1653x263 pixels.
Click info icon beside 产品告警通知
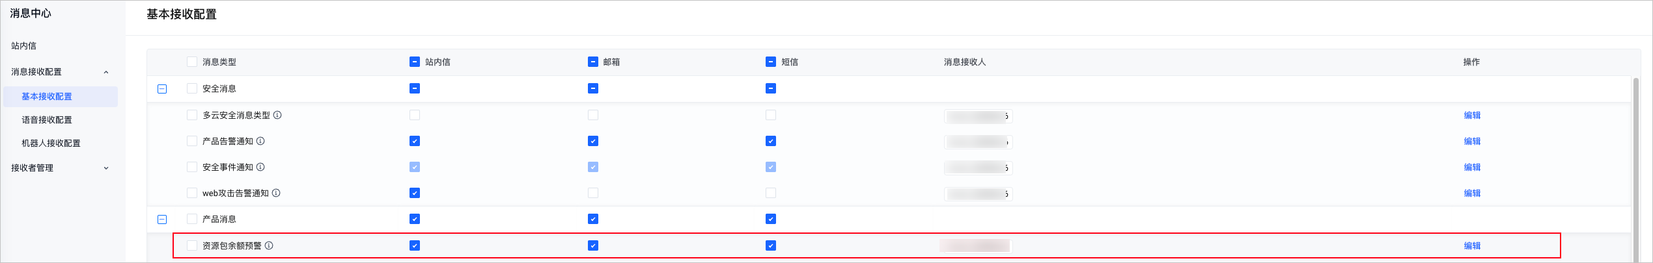[x=260, y=141]
